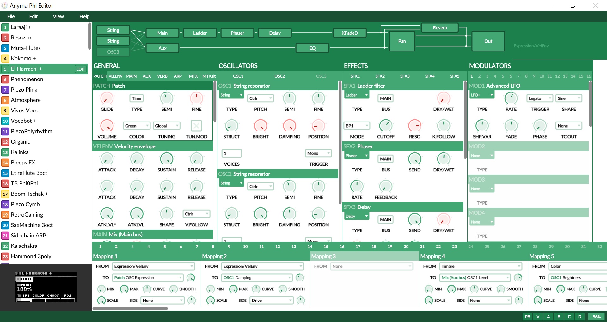The width and height of the screenshot is (607, 322).
Task: Click the pink badge 21 beside Sidechain ARP
Action: click(x=5, y=236)
